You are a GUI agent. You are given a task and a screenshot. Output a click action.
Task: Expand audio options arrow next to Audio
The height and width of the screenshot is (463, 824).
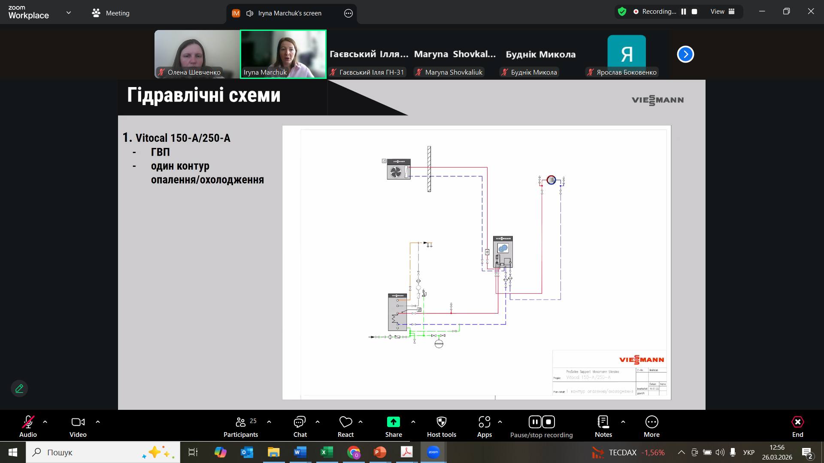[45, 422]
